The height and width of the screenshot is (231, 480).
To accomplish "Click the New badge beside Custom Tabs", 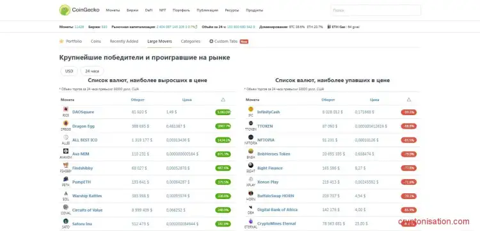I will [244, 42].
